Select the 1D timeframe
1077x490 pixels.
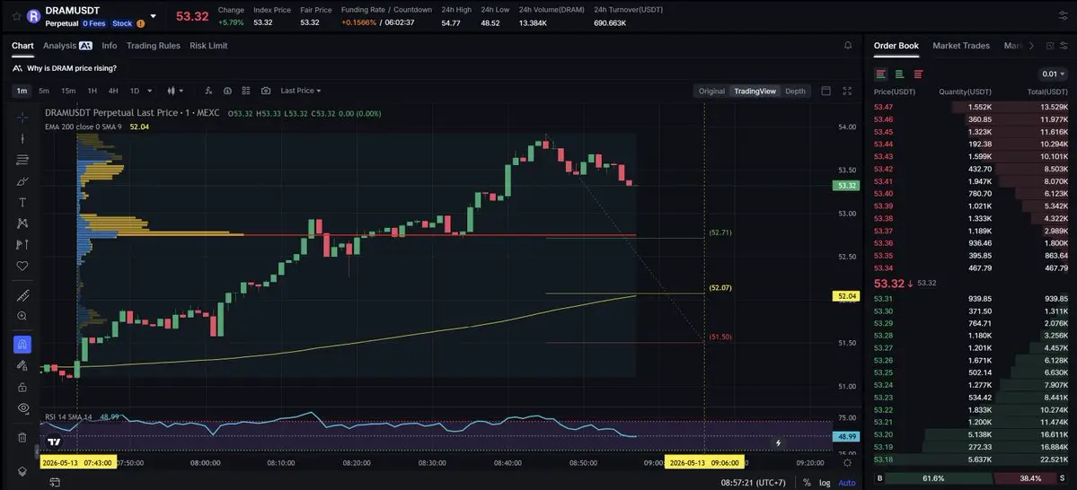coord(135,91)
